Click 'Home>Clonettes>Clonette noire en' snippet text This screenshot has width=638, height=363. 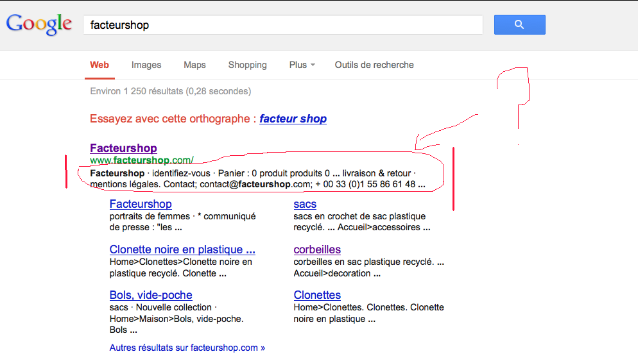(180, 262)
